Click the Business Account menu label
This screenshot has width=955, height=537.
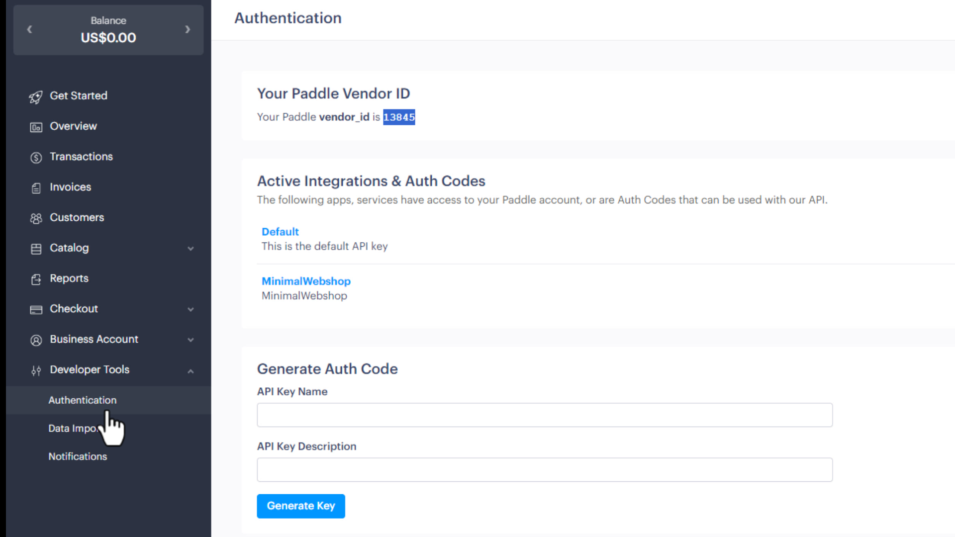[x=94, y=339]
